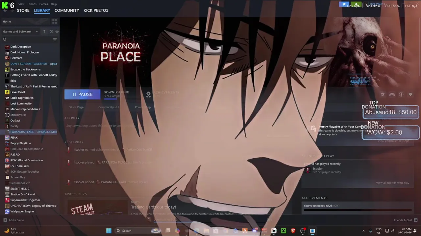Viewport: 421px width, 236px height.
Task: Open Friends & Chat
Action: (x=406, y=220)
